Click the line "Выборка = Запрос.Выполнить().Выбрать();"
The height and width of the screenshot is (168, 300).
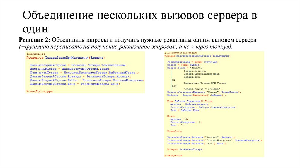(x=197, y=95)
